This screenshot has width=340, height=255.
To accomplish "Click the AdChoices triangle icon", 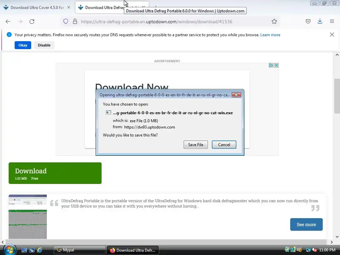I will pyautogui.click(x=271, y=65).
